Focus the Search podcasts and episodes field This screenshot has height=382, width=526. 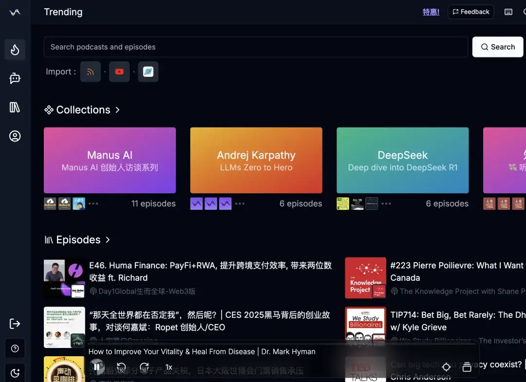point(256,47)
